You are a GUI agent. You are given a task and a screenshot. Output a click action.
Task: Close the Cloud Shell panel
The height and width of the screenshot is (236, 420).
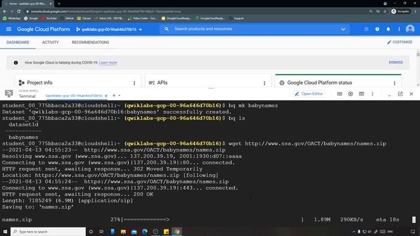coord(411,94)
